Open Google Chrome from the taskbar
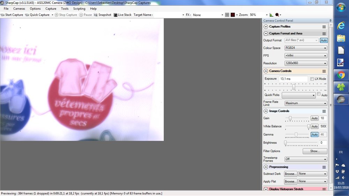 point(341,75)
